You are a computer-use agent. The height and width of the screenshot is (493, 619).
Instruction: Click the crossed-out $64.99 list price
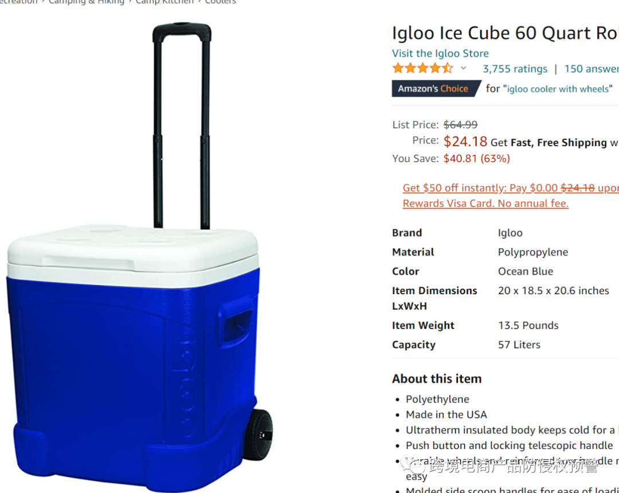[x=460, y=125]
